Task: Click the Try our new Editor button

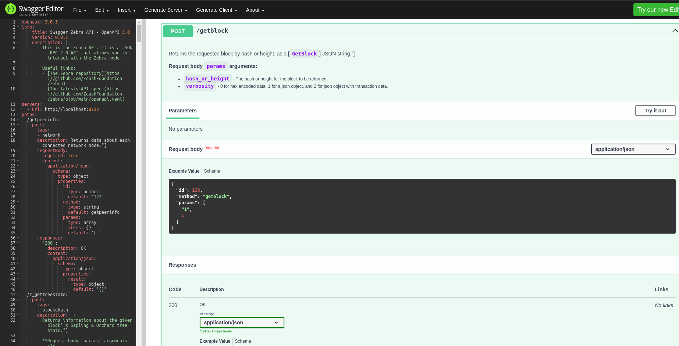Action: [657, 10]
